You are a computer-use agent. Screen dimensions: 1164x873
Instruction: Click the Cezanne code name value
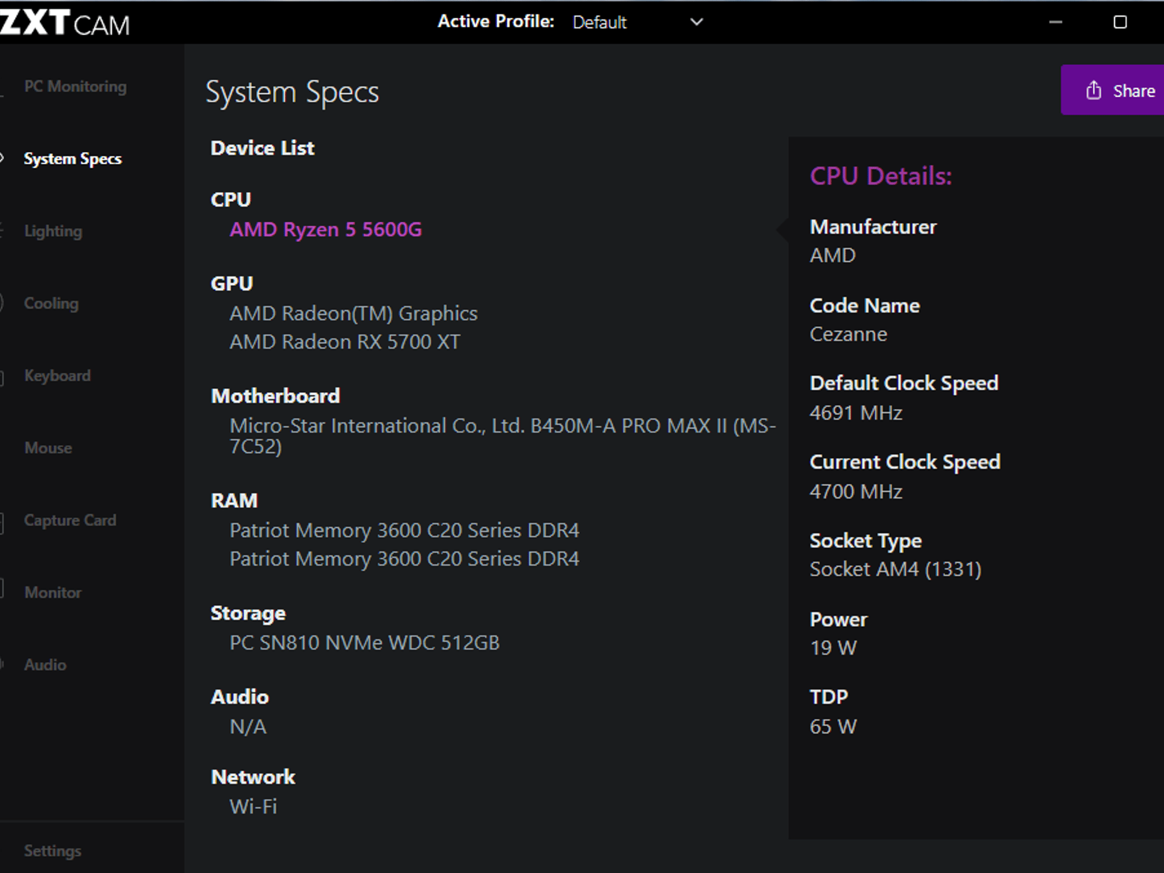point(848,334)
